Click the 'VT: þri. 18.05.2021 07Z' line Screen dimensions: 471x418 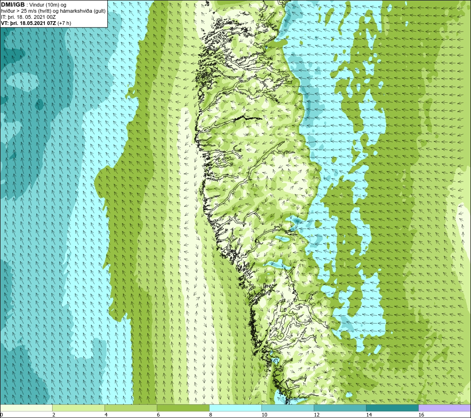click(x=28, y=23)
